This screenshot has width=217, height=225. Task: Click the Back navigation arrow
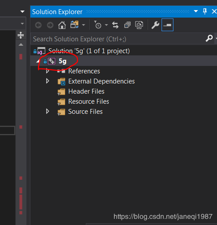[x=38, y=25]
